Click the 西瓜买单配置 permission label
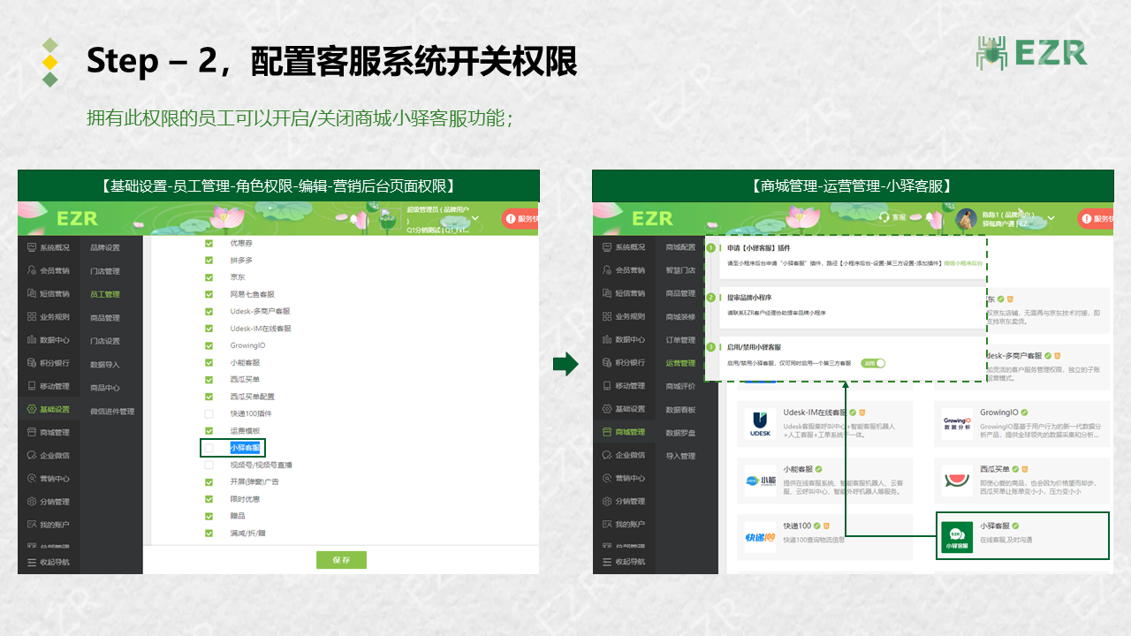1131x636 pixels. pyautogui.click(x=253, y=397)
